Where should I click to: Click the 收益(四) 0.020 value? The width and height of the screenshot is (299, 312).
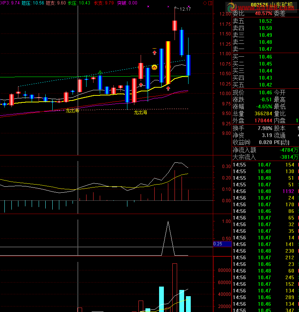coord(265,142)
